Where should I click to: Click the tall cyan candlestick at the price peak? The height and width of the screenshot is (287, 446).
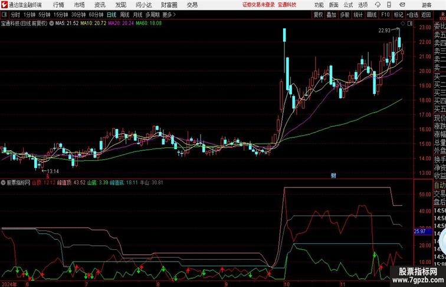point(284,35)
